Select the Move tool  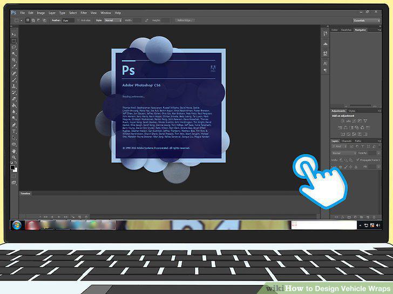pos(14,34)
